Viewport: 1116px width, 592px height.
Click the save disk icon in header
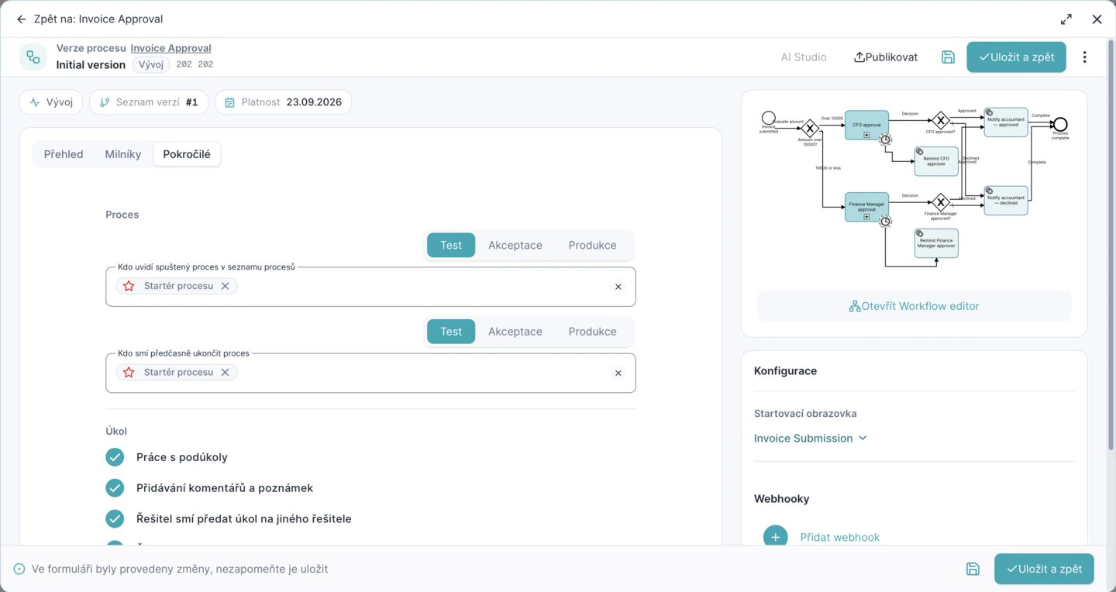pos(948,57)
